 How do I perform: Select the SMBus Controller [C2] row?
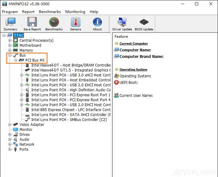pyautogui.click(x=69, y=119)
